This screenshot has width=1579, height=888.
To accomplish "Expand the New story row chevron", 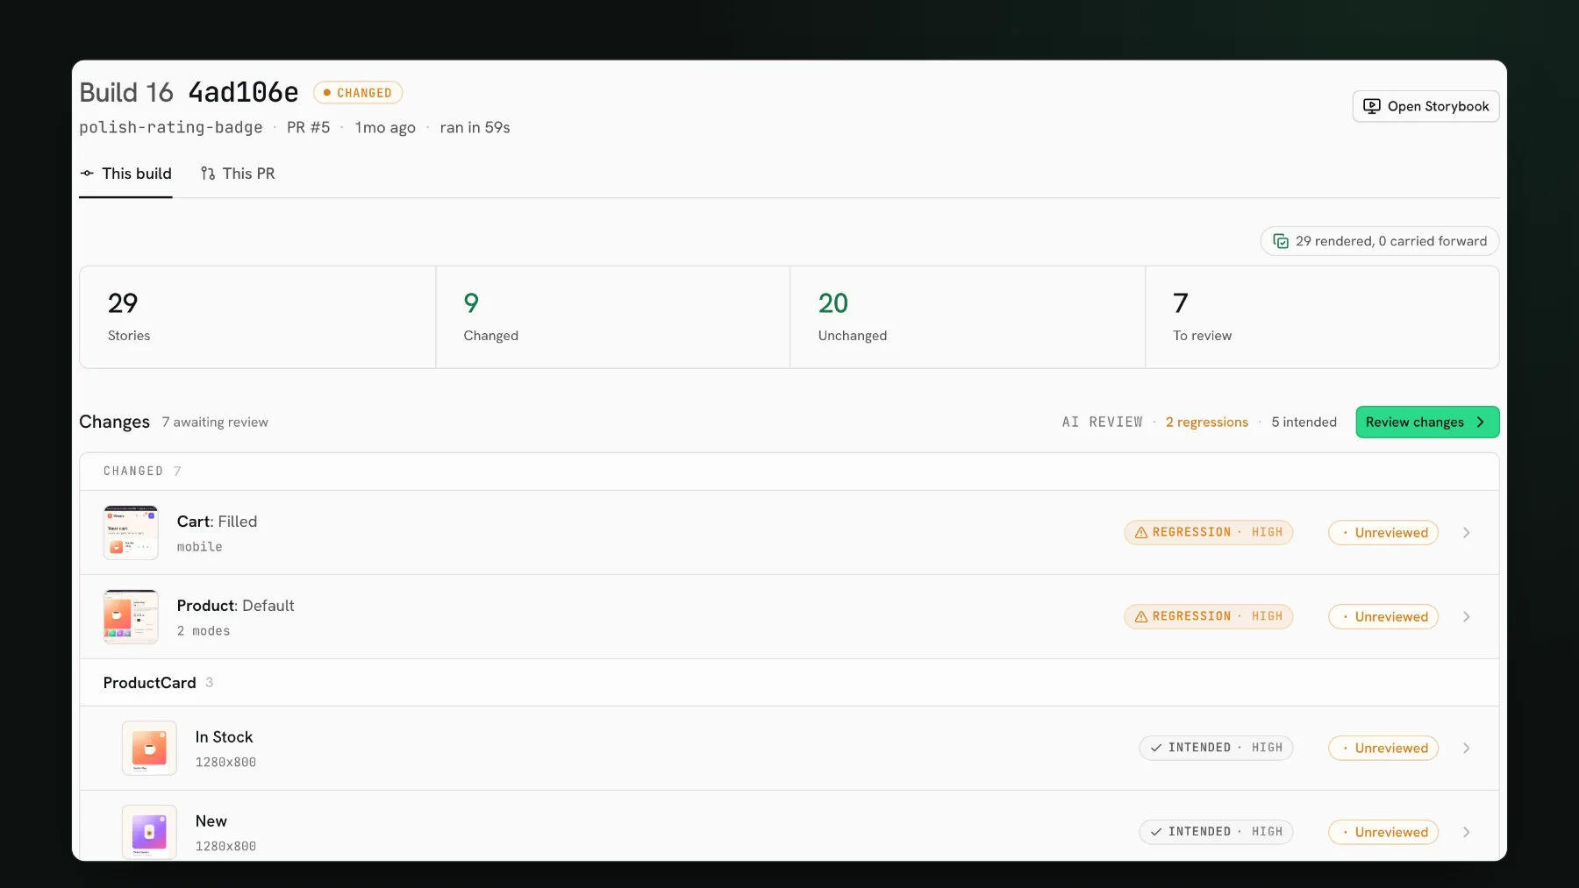I will (1467, 833).
